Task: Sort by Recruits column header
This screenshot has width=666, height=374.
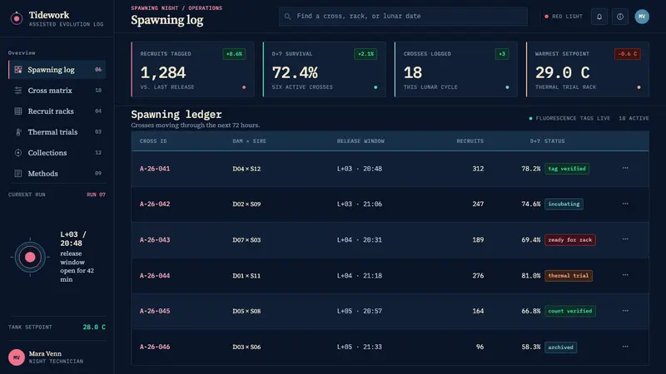Action: pos(470,141)
